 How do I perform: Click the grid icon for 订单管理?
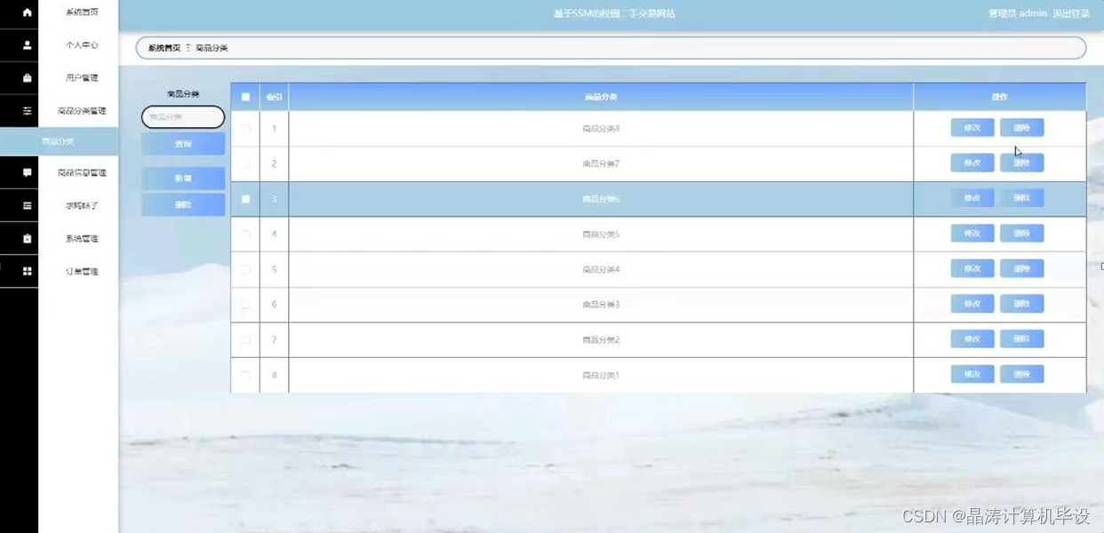tap(27, 271)
